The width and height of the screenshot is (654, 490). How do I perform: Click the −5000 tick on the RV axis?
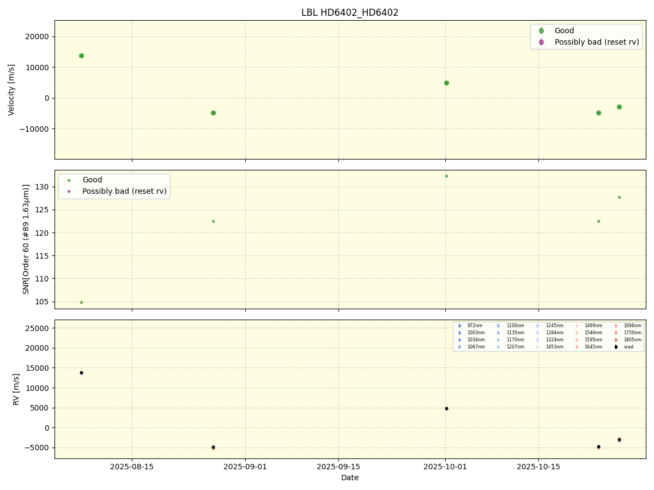tap(37, 448)
